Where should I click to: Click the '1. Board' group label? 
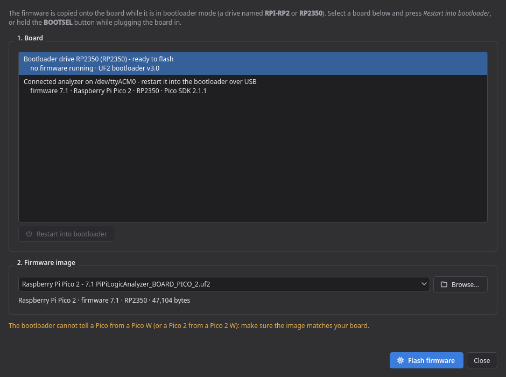pos(30,38)
